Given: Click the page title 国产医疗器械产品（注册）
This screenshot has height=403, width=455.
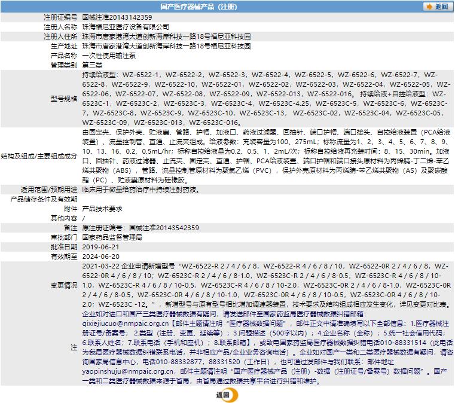Looking at the screenshot, I should (x=199, y=7).
